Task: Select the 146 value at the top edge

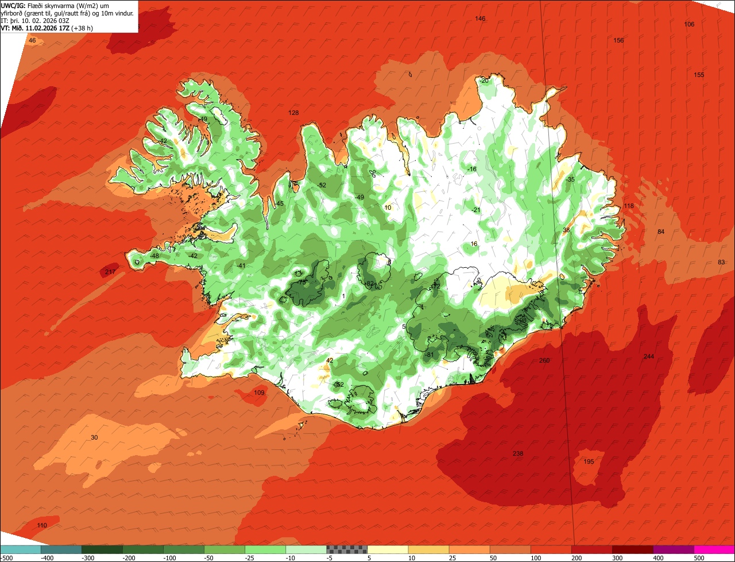Action: pos(480,19)
